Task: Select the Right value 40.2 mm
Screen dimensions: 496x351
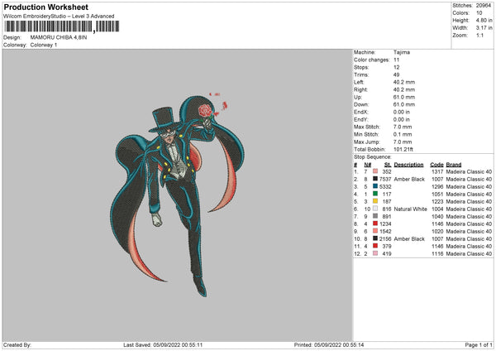Action: (404, 89)
